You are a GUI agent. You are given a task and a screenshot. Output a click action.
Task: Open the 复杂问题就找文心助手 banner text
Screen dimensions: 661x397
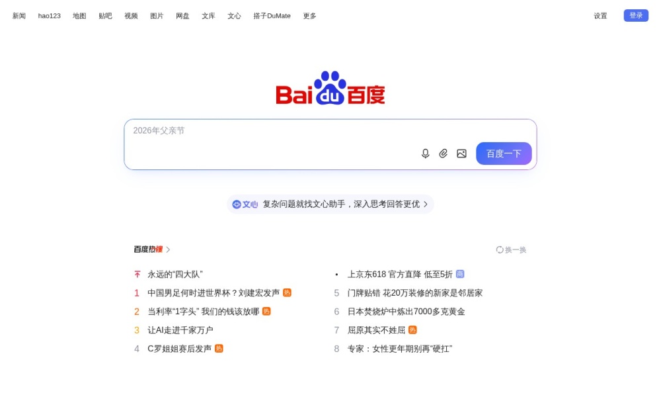(341, 204)
